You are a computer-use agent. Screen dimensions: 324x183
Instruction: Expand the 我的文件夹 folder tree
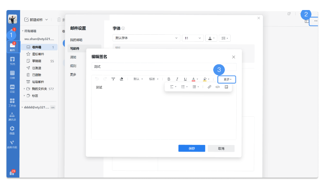pos(25,89)
